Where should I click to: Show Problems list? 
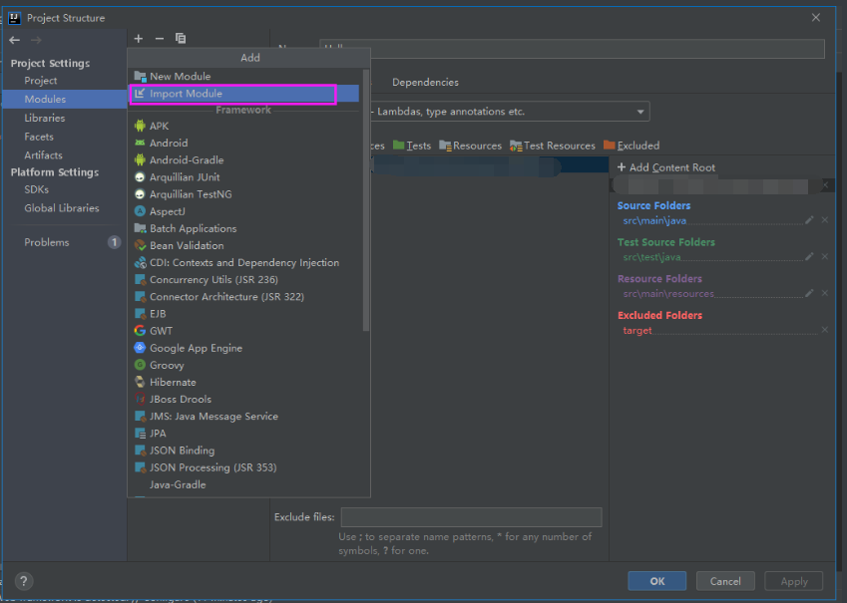(x=47, y=242)
